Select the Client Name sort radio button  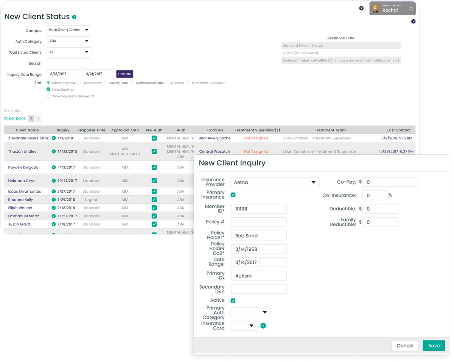(79, 83)
